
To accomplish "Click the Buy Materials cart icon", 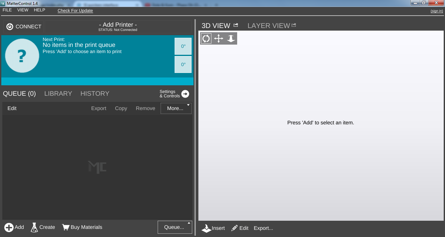I will 66,227.
